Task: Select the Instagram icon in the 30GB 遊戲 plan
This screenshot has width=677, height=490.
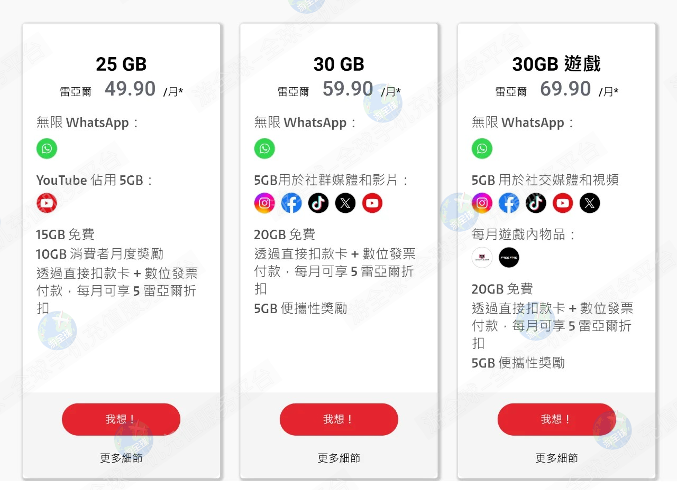Action: [x=482, y=203]
